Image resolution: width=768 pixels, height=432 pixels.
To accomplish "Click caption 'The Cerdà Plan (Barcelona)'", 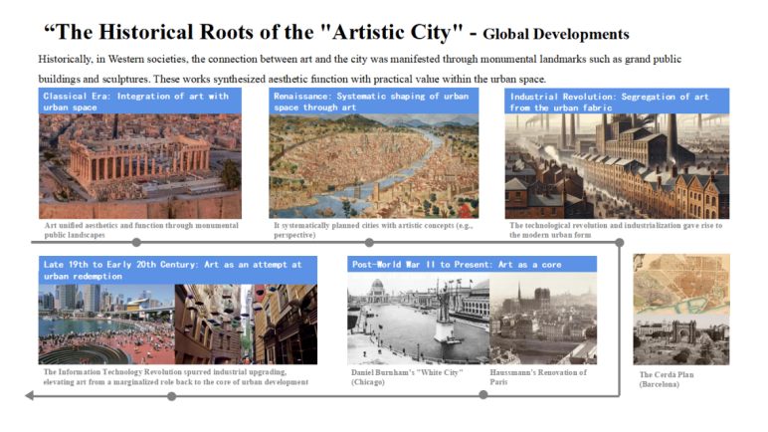I will click(x=667, y=379).
